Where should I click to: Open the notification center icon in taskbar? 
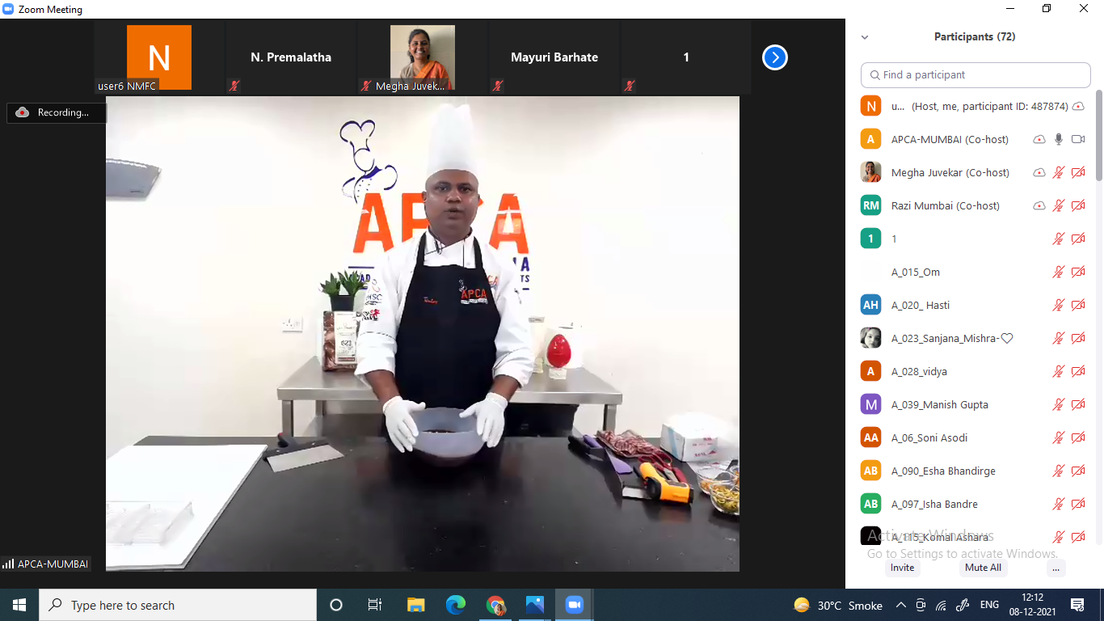[1077, 605]
